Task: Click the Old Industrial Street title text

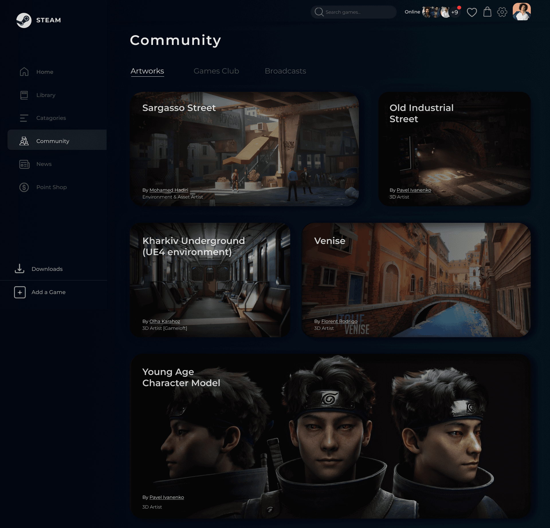Action: click(422, 113)
